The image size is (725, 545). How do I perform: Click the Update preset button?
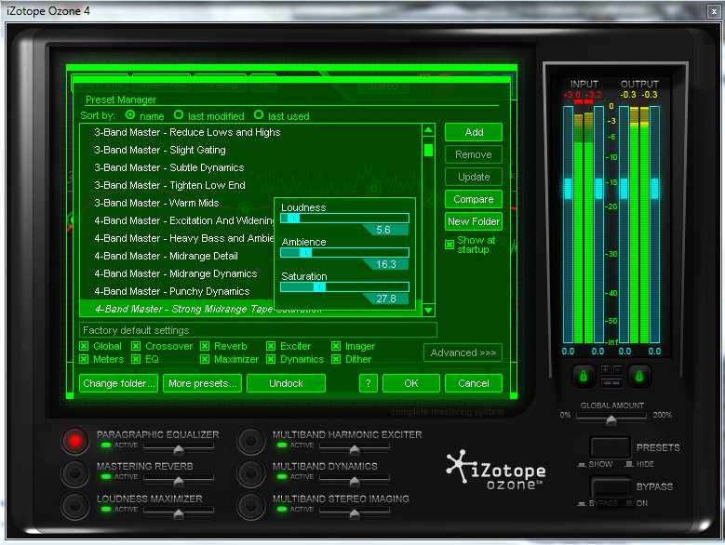pyautogui.click(x=474, y=177)
